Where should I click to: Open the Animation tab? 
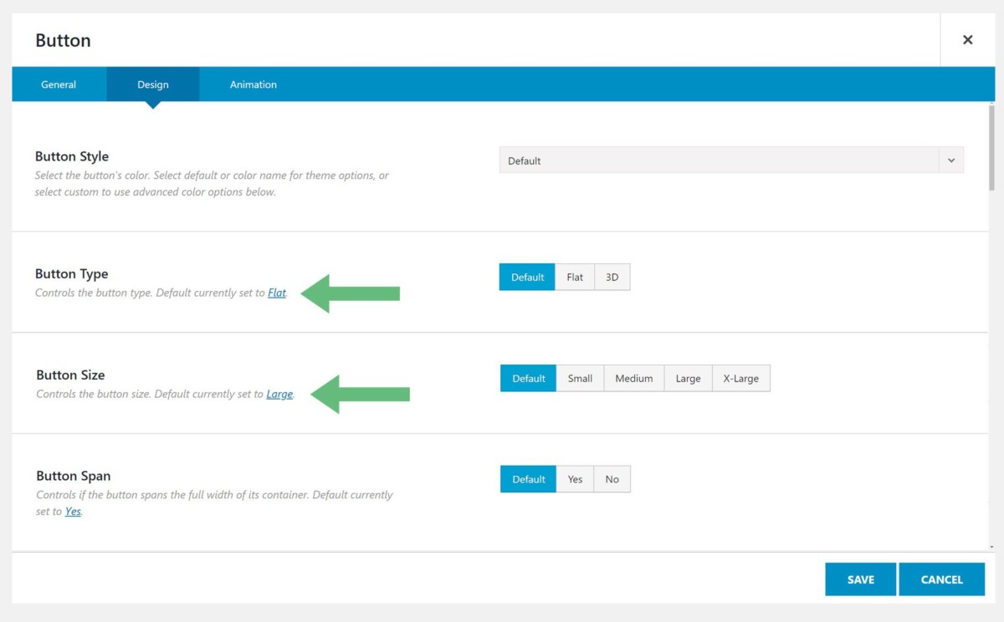(253, 84)
